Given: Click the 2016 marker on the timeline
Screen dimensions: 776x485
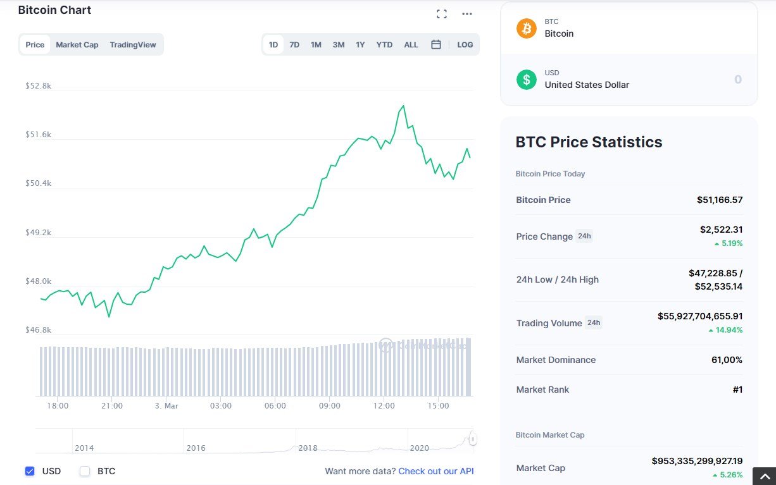Looking at the screenshot, I should pyautogui.click(x=196, y=448).
